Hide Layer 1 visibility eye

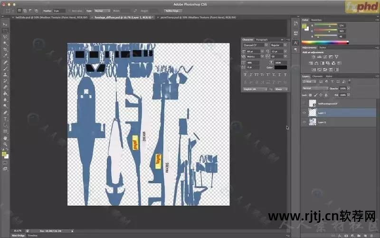[x=304, y=113]
